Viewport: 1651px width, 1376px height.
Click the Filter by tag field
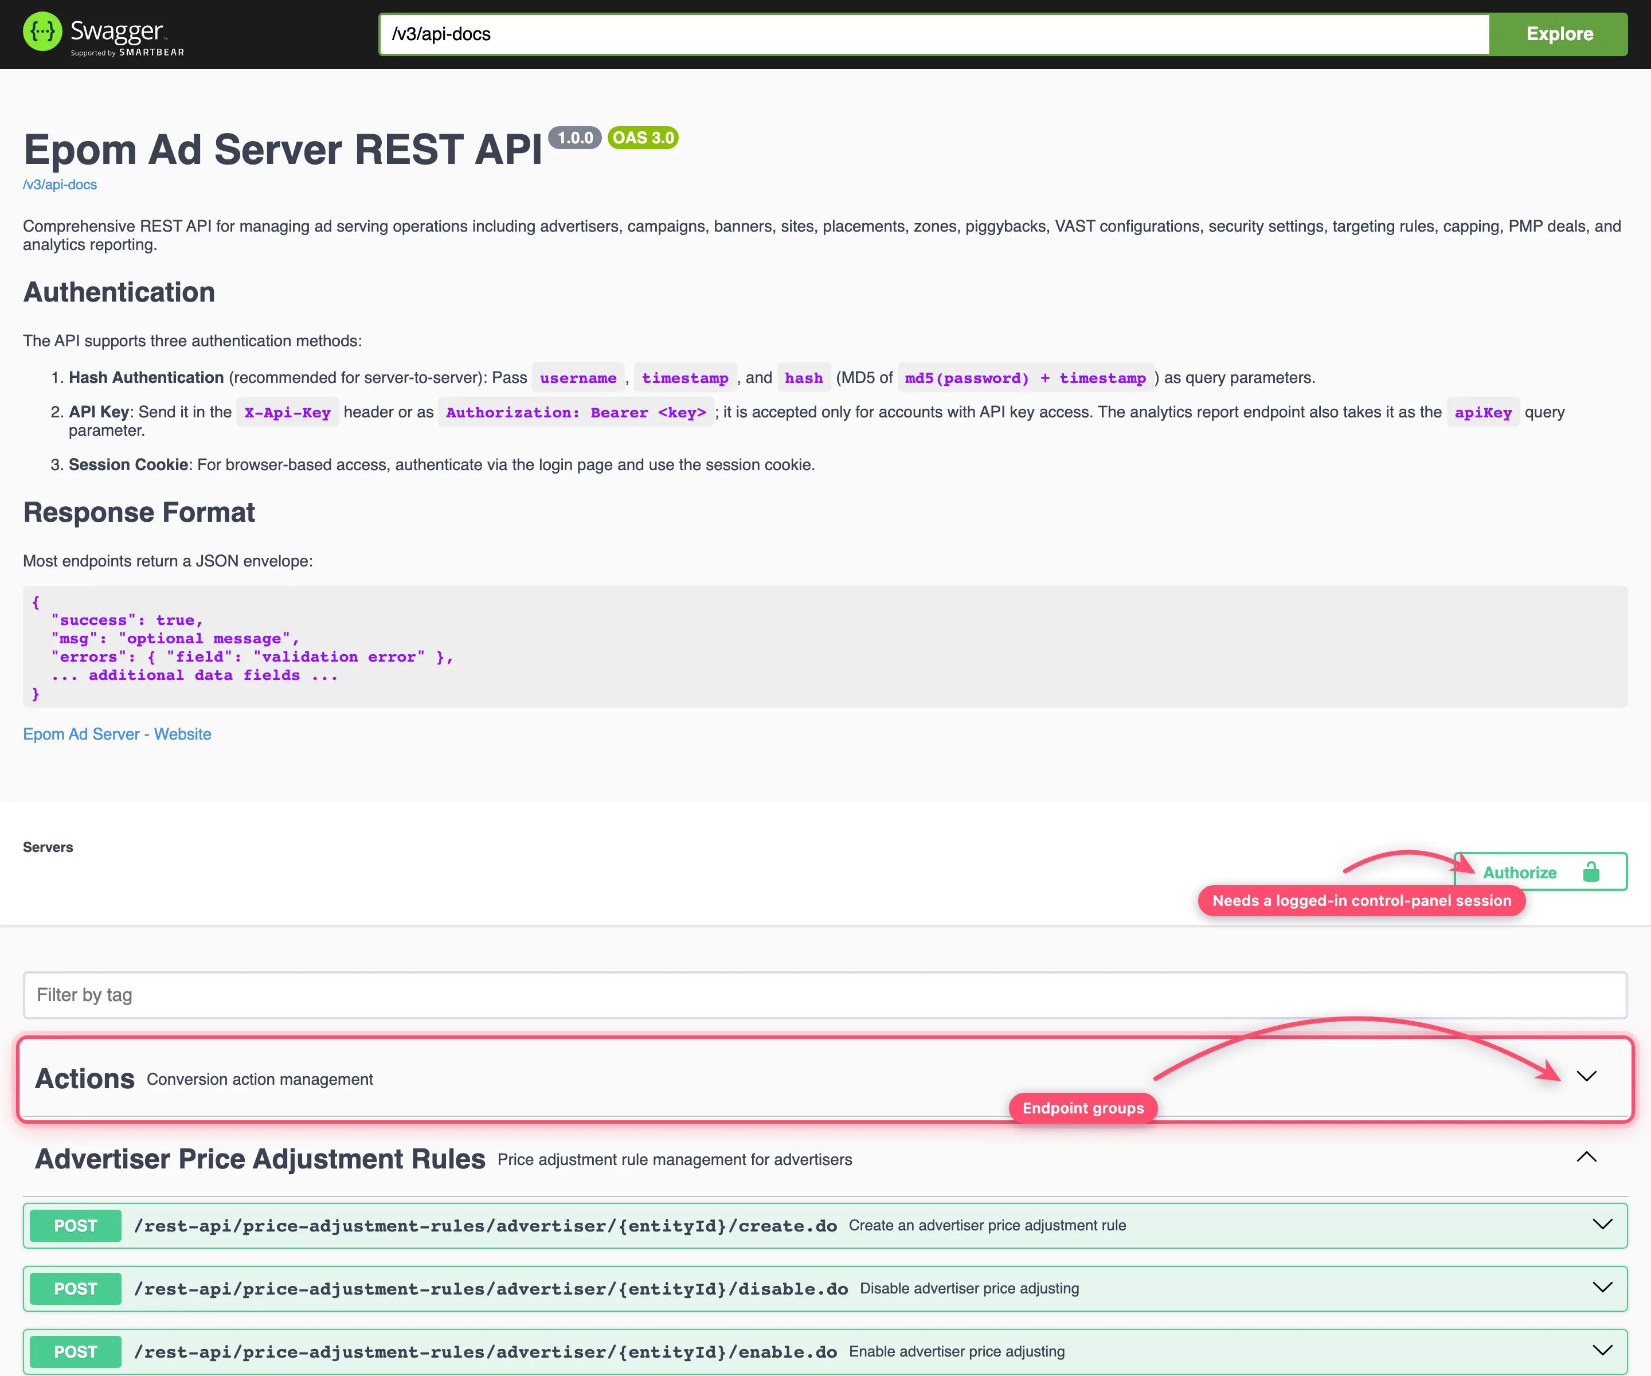(825, 995)
